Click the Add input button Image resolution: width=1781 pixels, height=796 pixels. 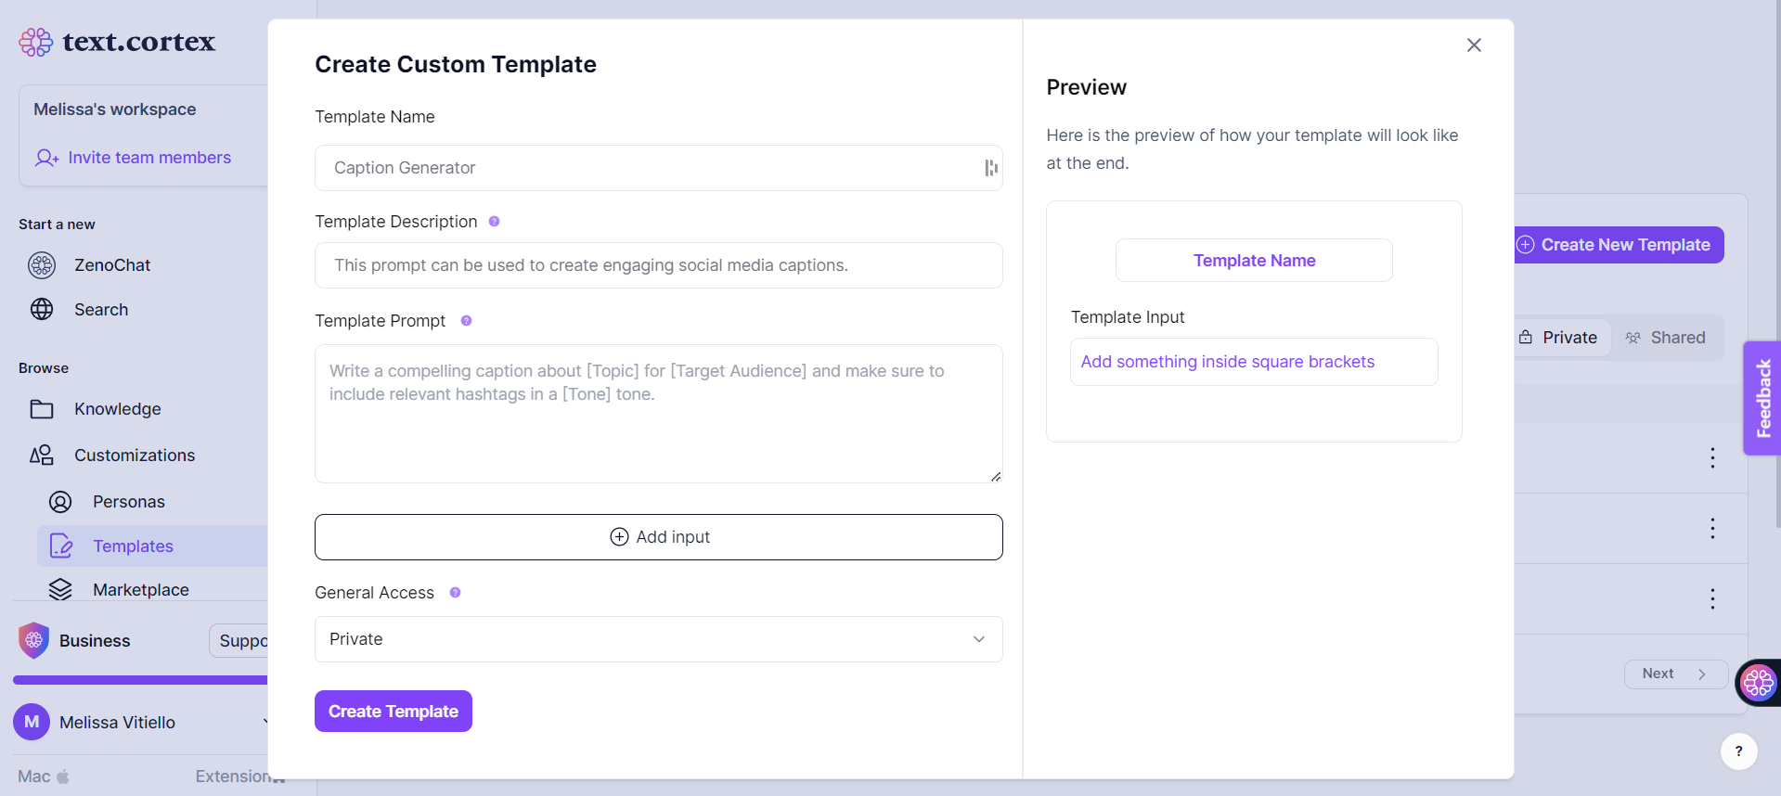(x=658, y=537)
